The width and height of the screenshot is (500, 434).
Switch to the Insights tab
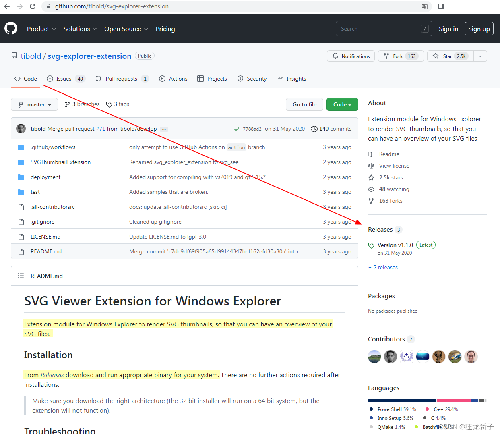coord(291,79)
